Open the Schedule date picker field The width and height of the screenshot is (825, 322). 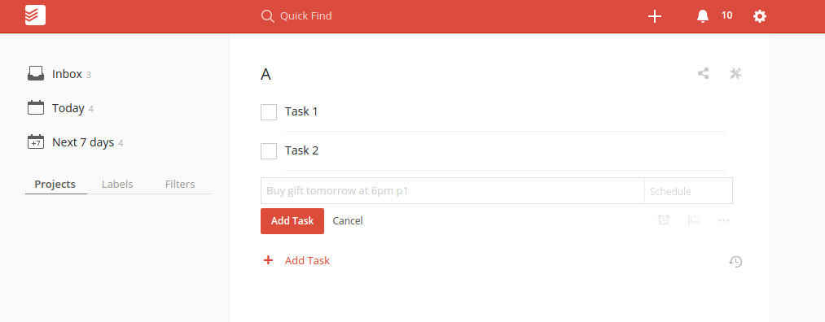coord(688,190)
